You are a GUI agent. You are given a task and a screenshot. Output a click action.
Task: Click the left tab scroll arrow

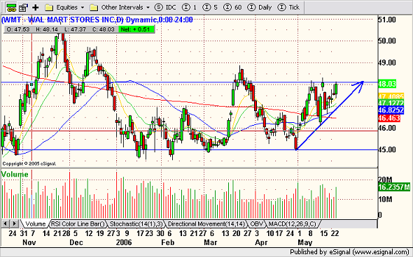[x=6, y=224]
